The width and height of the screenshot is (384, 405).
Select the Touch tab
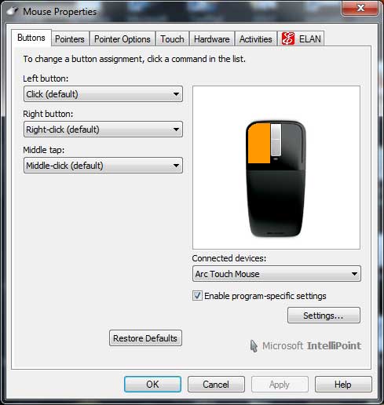click(172, 39)
